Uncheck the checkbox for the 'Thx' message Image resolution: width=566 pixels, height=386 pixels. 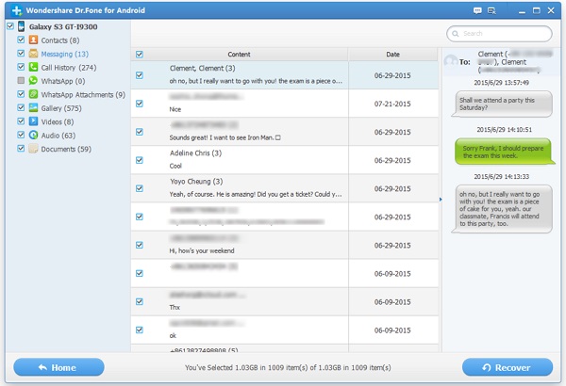pos(140,301)
